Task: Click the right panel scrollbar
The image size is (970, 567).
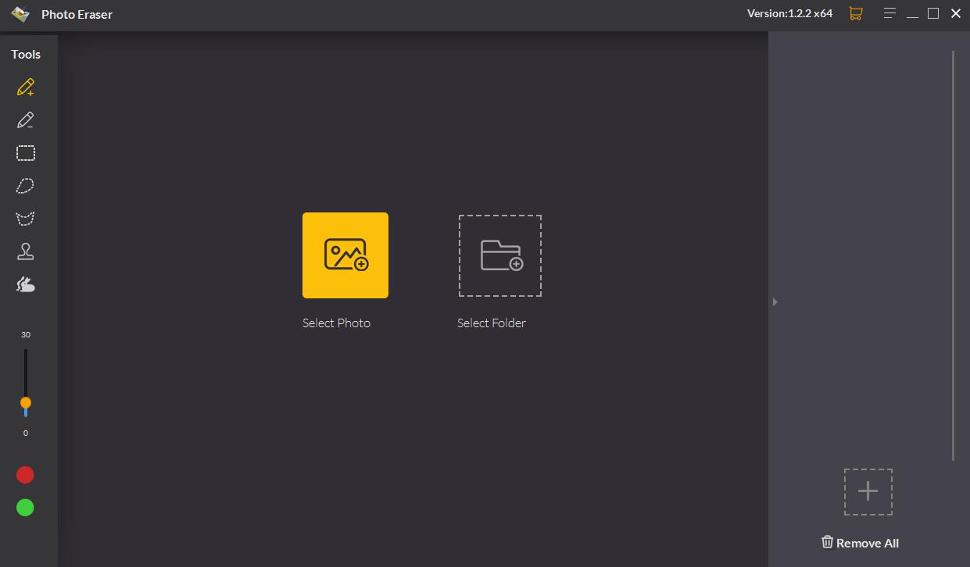Action: click(953, 255)
